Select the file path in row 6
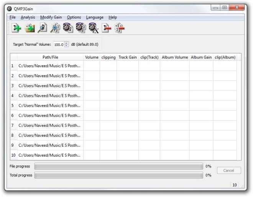Screen dimensions: 253x197 point(50,116)
